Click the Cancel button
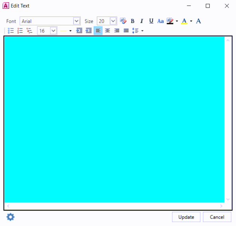The height and width of the screenshot is (226, 236). (x=217, y=217)
